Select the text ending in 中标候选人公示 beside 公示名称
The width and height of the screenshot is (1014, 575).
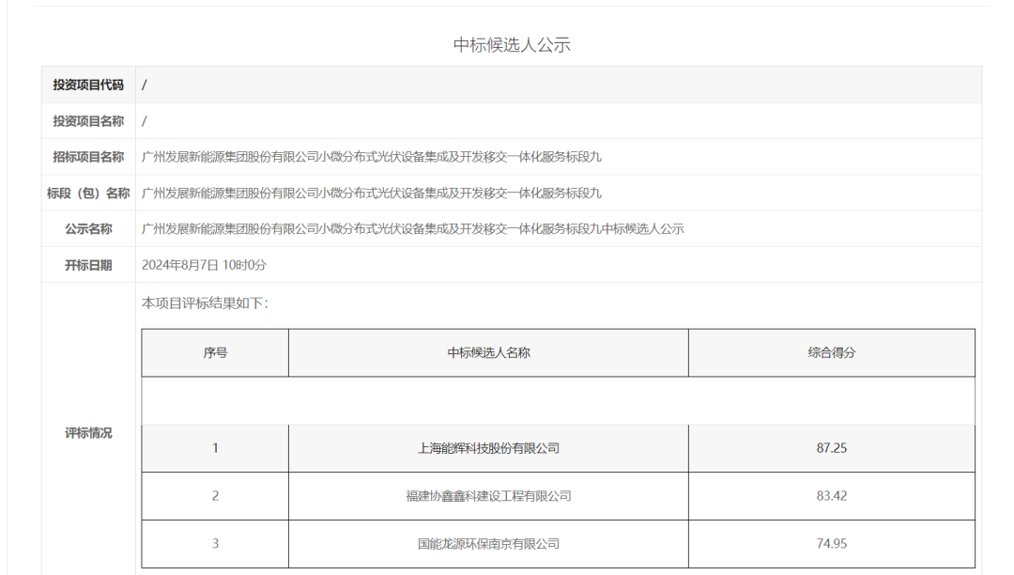412,229
